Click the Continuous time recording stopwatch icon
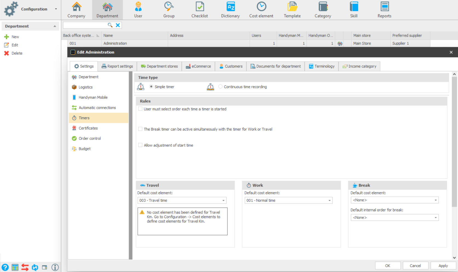Viewport: 458px width, 272px height. (x=210, y=87)
